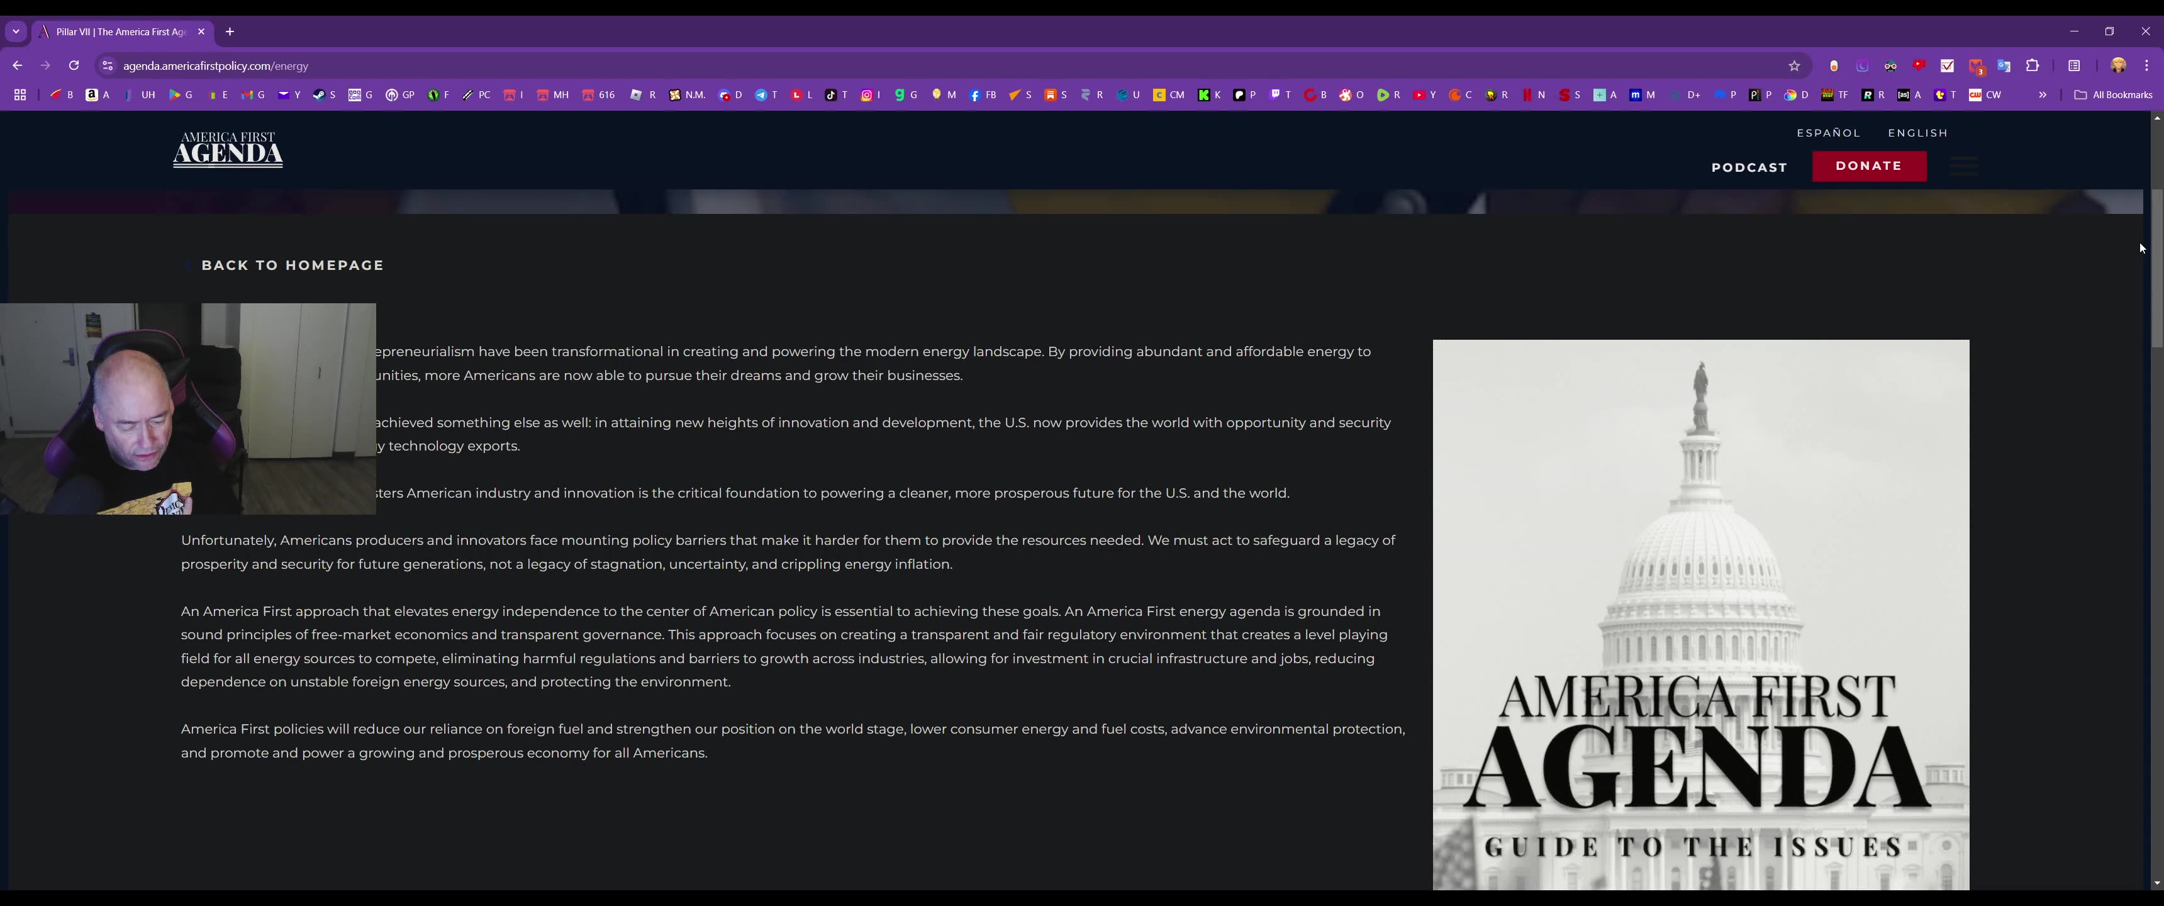The image size is (2164, 906).
Task: Click the Twitch bookmark icon
Action: click(1275, 95)
